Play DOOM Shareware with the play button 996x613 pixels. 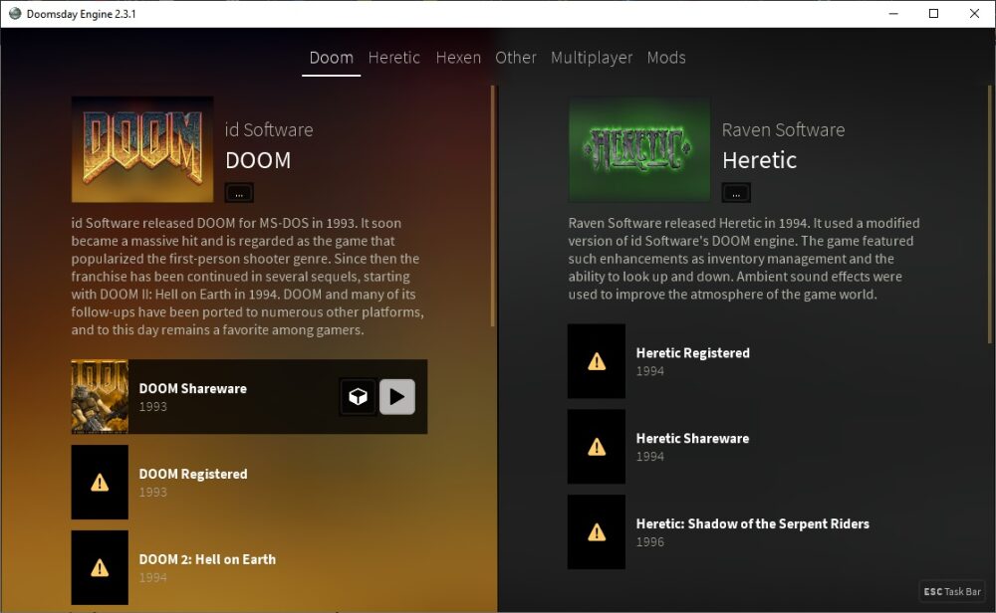397,397
